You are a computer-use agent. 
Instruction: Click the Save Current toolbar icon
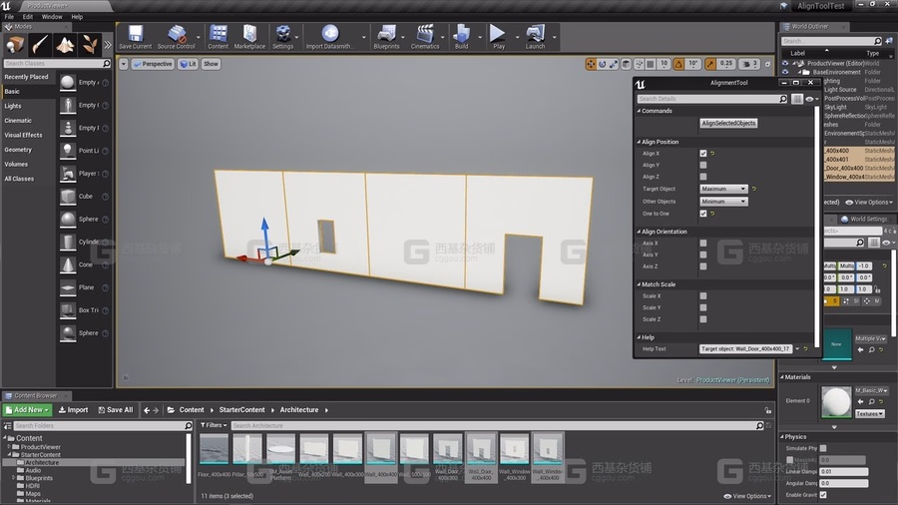(135, 37)
